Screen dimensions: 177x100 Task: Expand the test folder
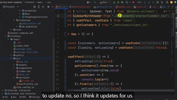click(11, 30)
